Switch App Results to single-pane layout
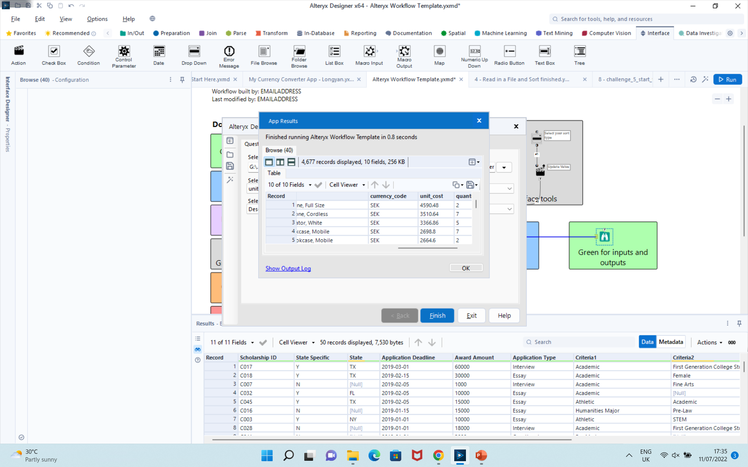 click(269, 162)
